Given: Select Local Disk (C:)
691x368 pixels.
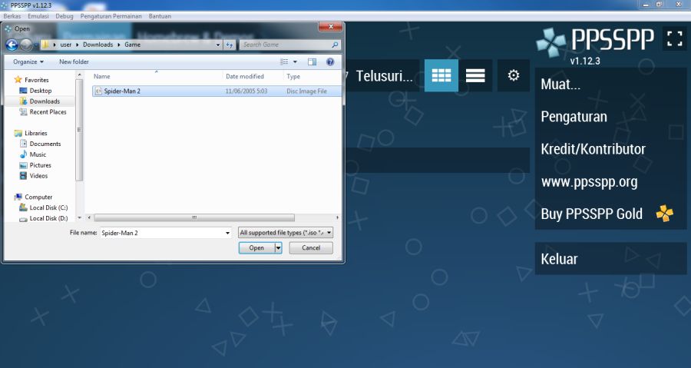Looking at the screenshot, I should tap(48, 207).
